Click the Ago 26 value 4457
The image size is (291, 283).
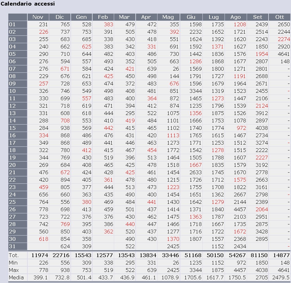(x=240, y=209)
